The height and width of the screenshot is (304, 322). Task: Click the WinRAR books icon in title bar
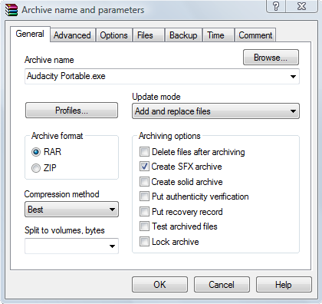[x=11, y=10]
